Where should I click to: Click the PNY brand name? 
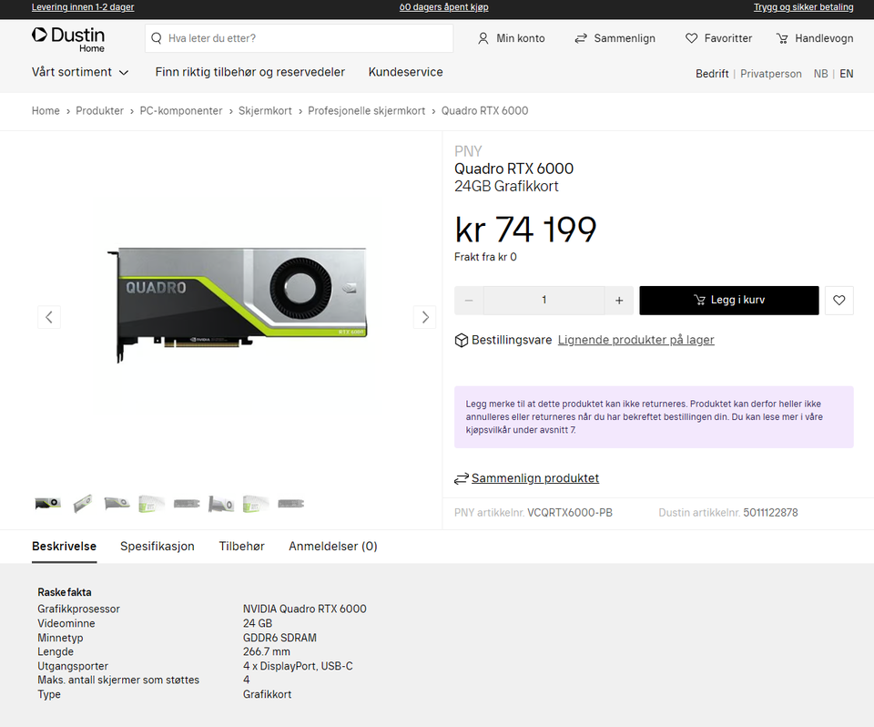[x=468, y=151]
